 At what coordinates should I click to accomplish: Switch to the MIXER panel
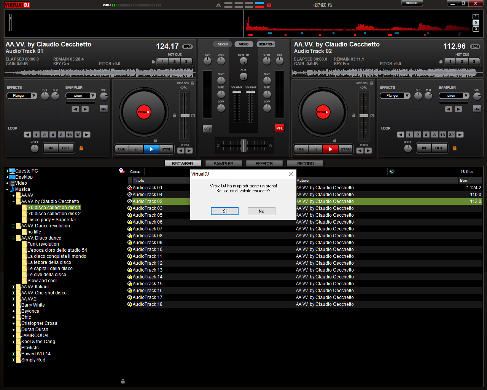pyautogui.click(x=223, y=44)
